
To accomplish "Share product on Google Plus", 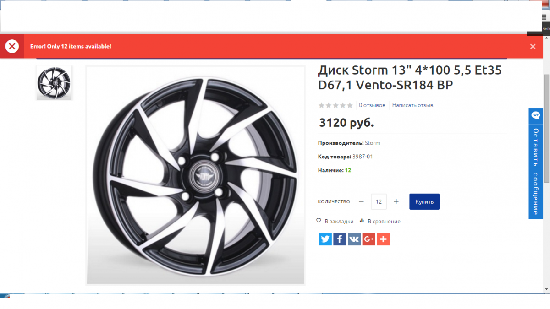I will click(x=369, y=239).
